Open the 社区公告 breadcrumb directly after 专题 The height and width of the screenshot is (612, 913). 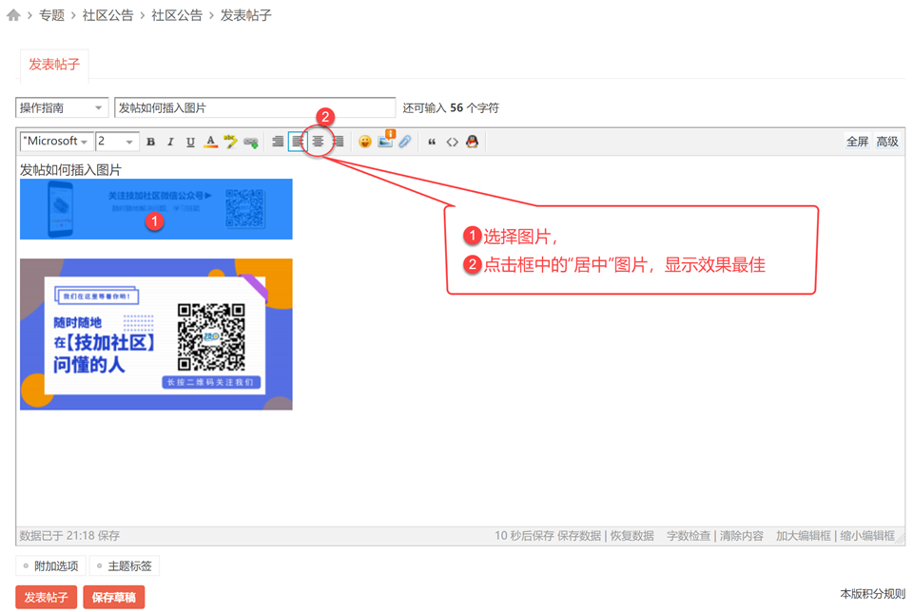click(x=107, y=15)
